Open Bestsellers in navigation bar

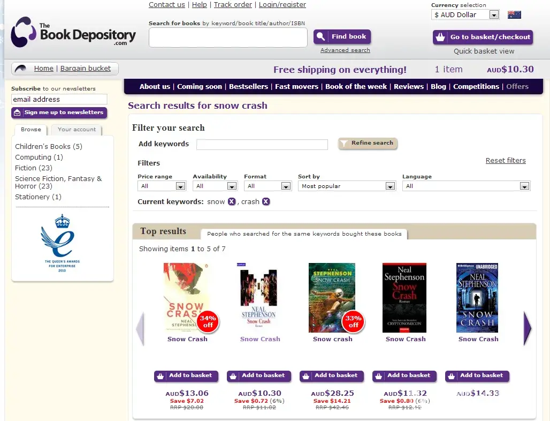point(248,86)
